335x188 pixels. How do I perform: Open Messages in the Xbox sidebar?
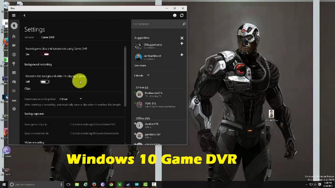click(14, 45)
